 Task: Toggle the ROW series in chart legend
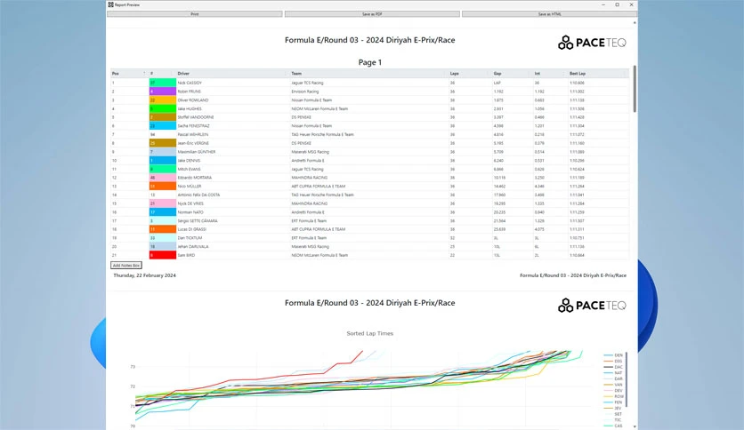point(613,396)
